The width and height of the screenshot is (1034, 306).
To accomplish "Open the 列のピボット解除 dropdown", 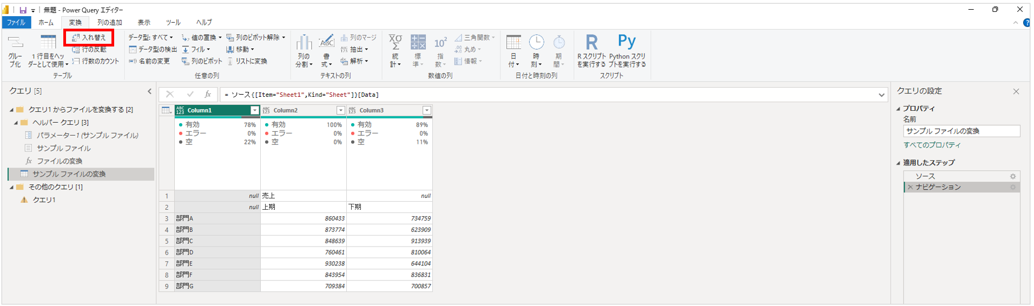I will coord(256,37).
